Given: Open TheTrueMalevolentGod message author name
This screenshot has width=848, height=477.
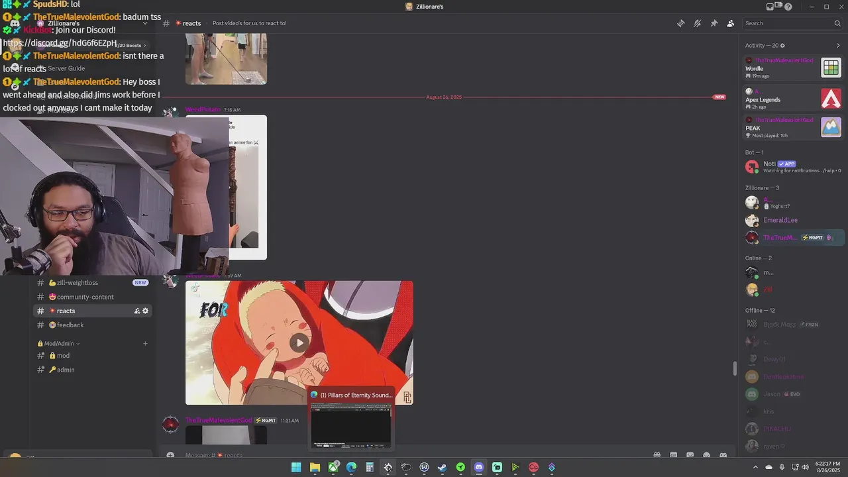Looking at the screenshot, I should click(x=219, y=420).
